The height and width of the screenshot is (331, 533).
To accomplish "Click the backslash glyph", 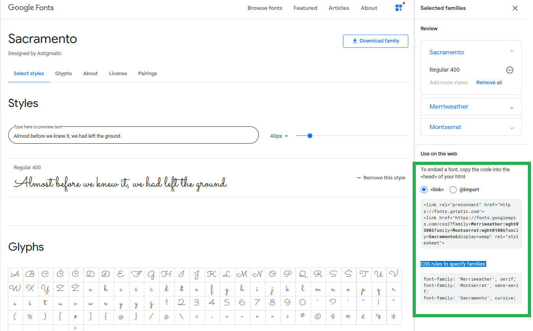I will (182, 317).
